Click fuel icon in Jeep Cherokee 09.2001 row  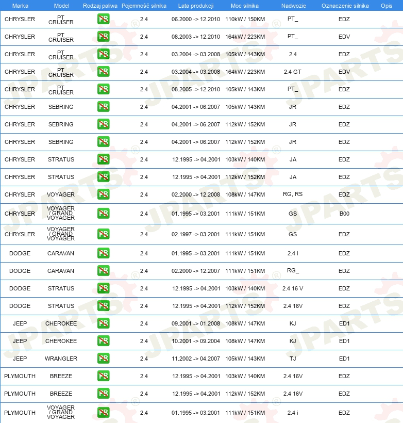coord(104,323)
